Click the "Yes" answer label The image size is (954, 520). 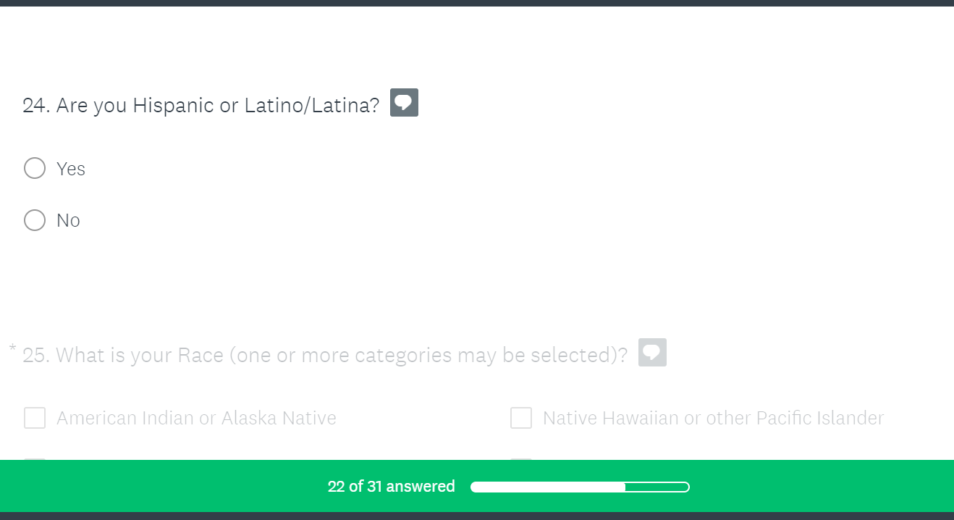coord(71,169)
